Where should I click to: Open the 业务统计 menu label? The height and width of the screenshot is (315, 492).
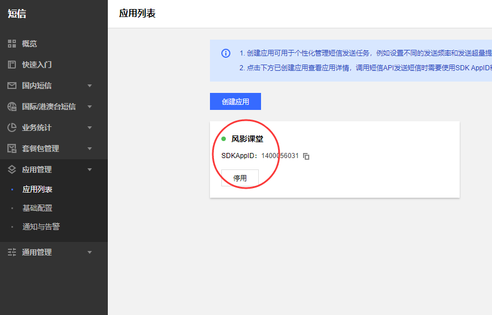(x=37, y=127)
